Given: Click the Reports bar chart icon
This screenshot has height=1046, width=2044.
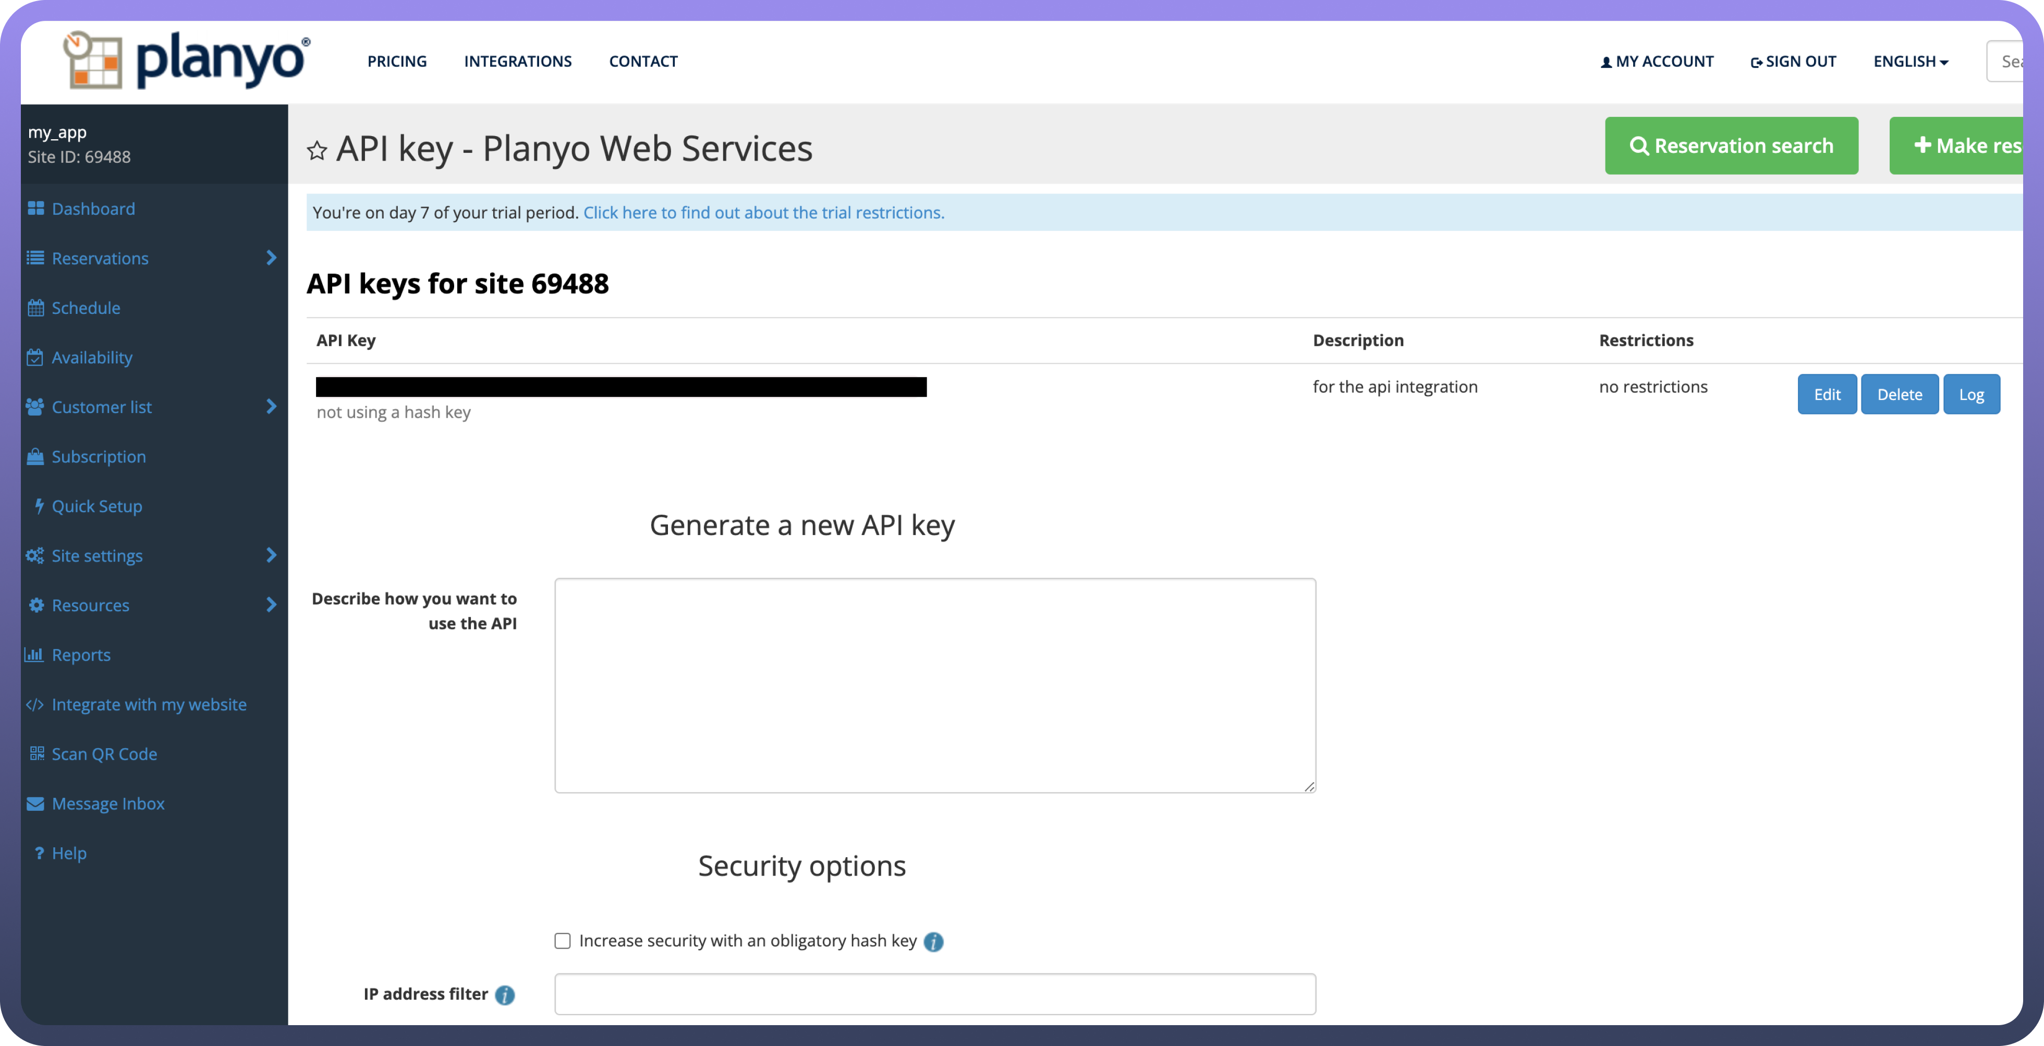Looking at the screenshot, I should coord(34,655).
